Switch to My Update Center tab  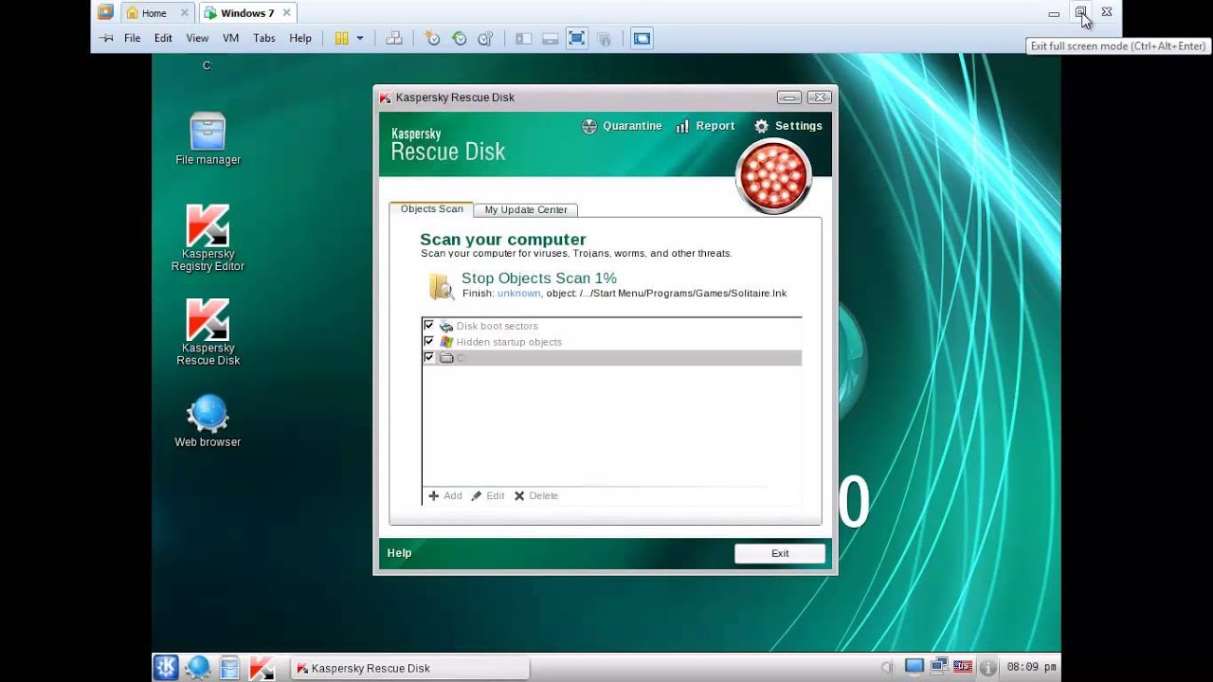pyautogui.click(x=526, y=210)
